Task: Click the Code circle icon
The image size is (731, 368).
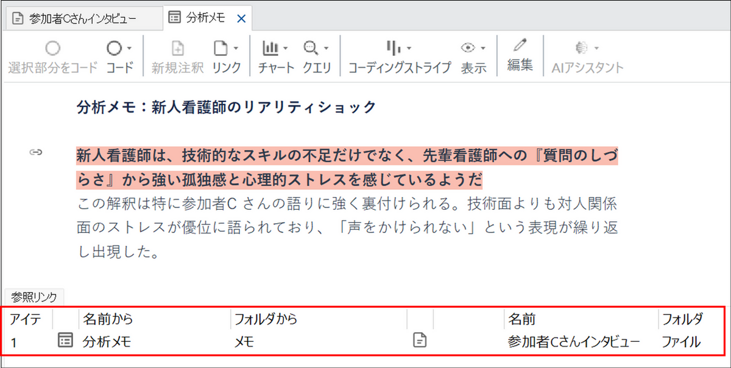Action: tap(114, 48)
